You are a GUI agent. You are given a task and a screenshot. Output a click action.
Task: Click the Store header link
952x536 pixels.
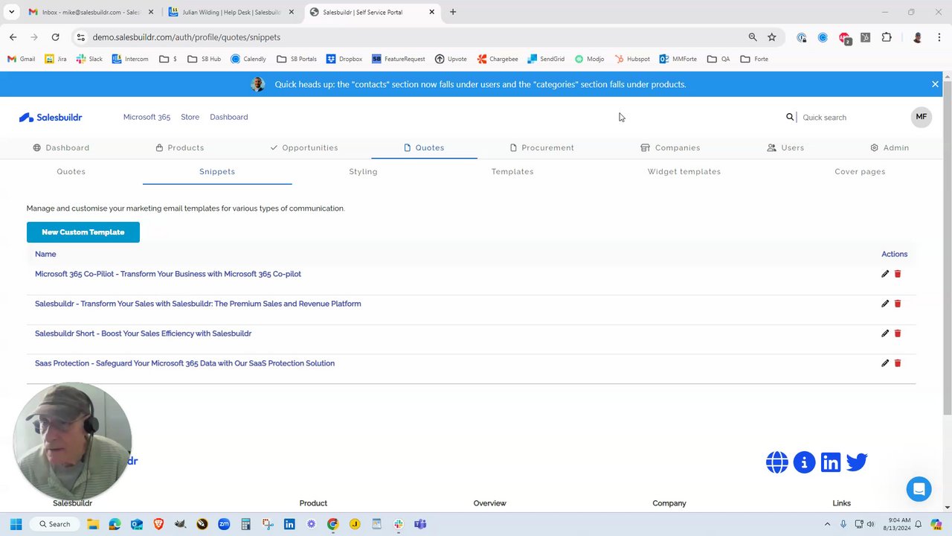[190, 117]
